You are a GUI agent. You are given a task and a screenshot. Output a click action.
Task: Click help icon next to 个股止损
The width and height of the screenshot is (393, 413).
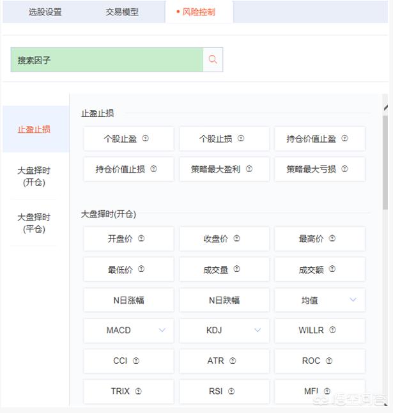point(241,138)
